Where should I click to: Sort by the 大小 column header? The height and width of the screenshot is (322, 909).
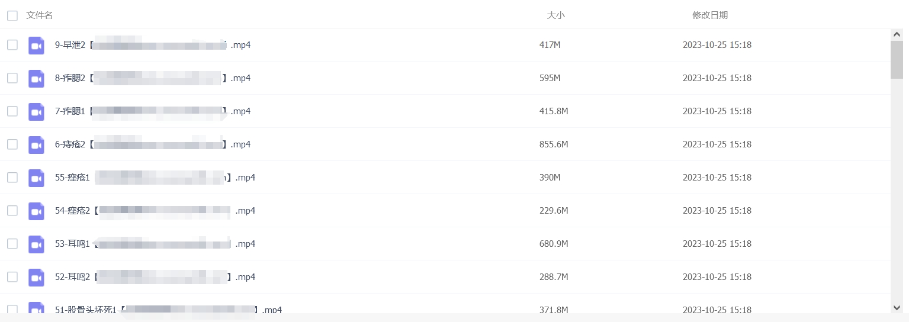(x=555, y=15)
